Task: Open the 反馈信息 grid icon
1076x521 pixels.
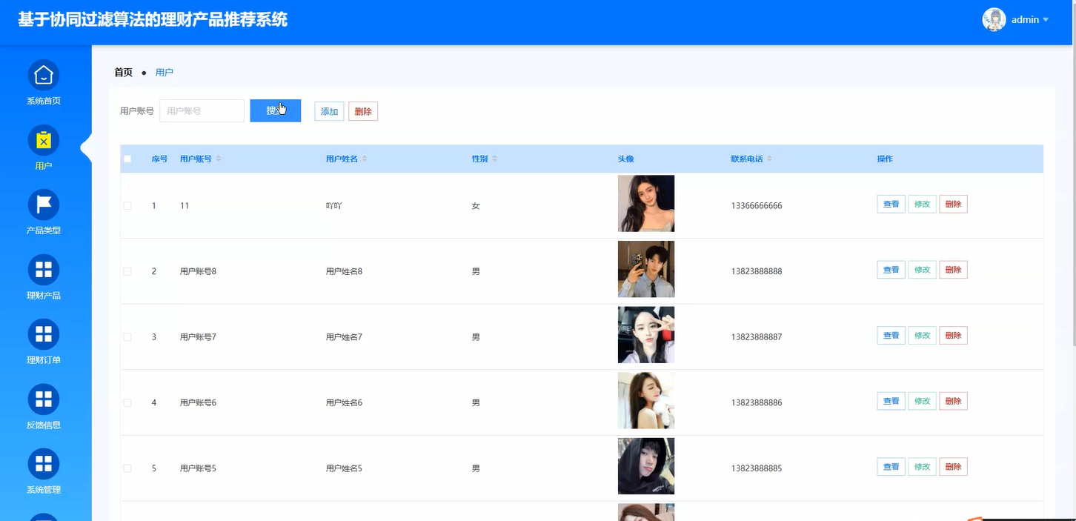Action: point(43,399)
